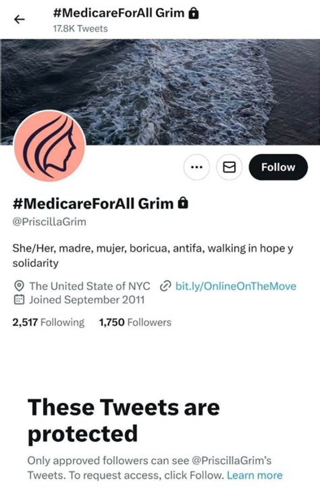Click the Learn more link
320x494 pixels.
pos(254,475)
